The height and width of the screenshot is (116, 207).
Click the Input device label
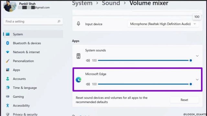(x=94, y=24)
